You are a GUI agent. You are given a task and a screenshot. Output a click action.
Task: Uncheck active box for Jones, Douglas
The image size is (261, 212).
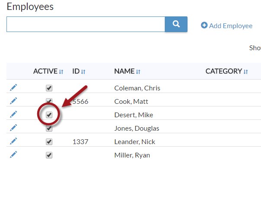49,128
